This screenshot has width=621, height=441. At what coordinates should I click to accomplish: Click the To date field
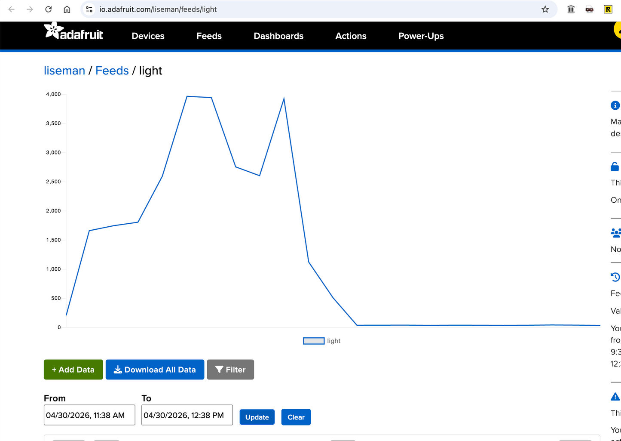pos(187,415)
